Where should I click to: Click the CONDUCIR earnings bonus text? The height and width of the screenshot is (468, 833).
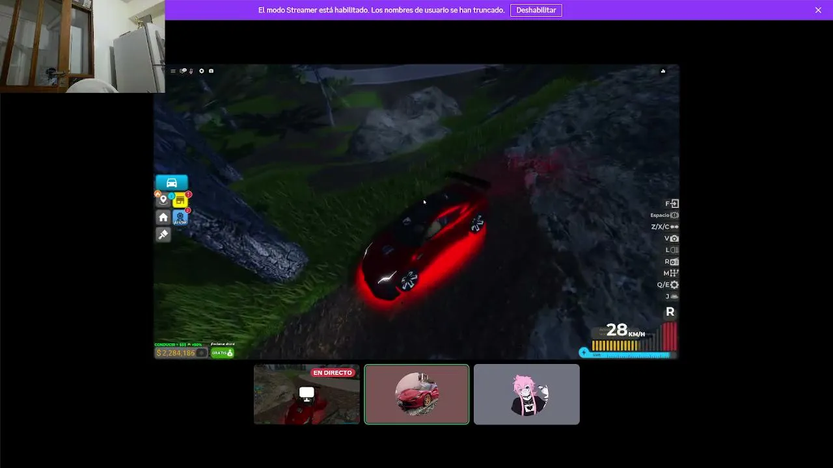click(x=178, y=344)
